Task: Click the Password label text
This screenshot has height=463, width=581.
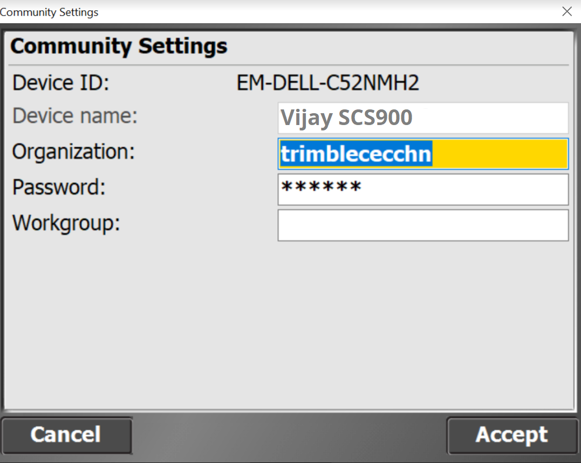Action: pos(59,188)
